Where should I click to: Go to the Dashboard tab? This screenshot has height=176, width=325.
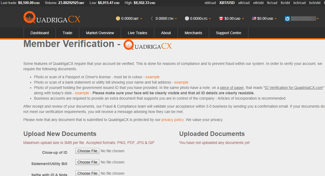click(x=40, y=33)
